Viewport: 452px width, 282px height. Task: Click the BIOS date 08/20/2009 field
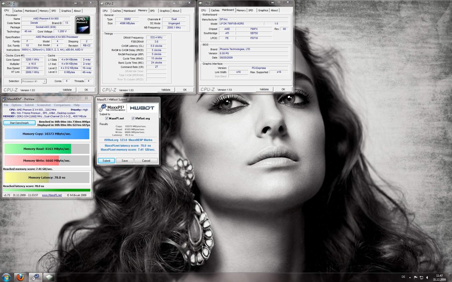click(253, 58)
